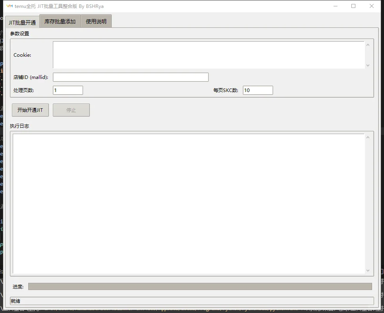Open the 库存批量添加 tab
This screenshot has width=384, height=313.
(60, 21)
